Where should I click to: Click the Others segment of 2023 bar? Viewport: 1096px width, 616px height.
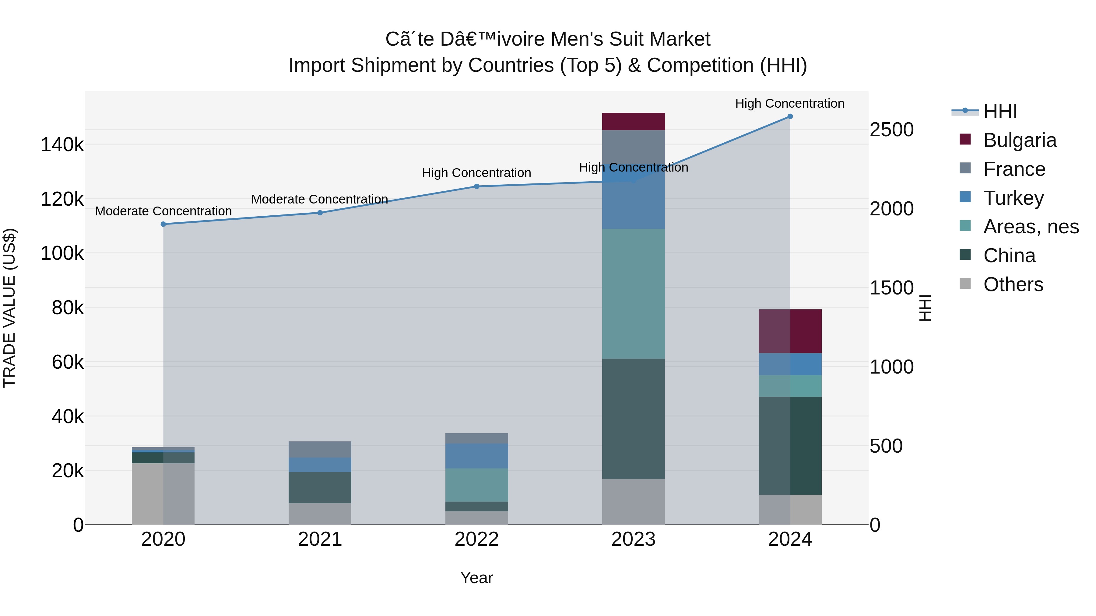[633, 502]
